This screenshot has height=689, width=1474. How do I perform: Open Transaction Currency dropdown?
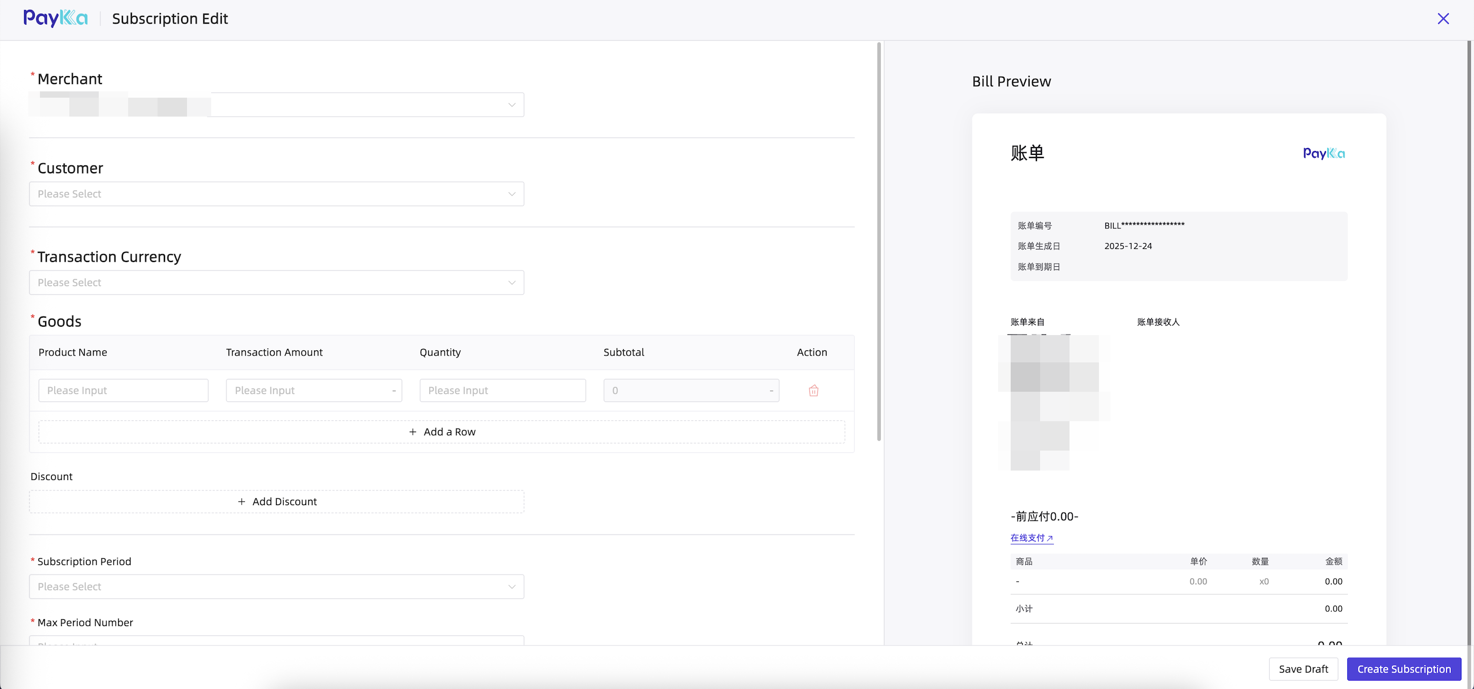click(x=276, y=283)
